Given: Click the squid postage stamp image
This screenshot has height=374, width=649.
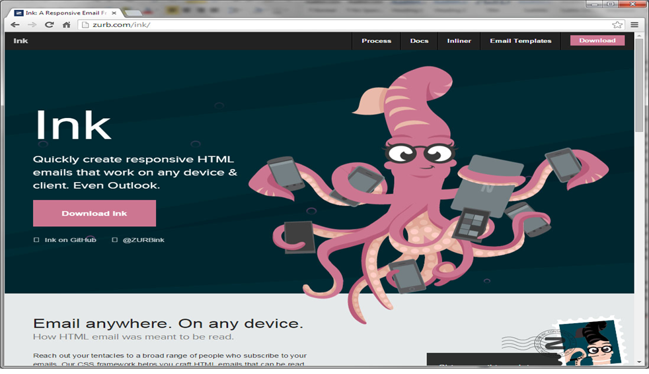Looking at the screenshot, I should tap(592, 342).
